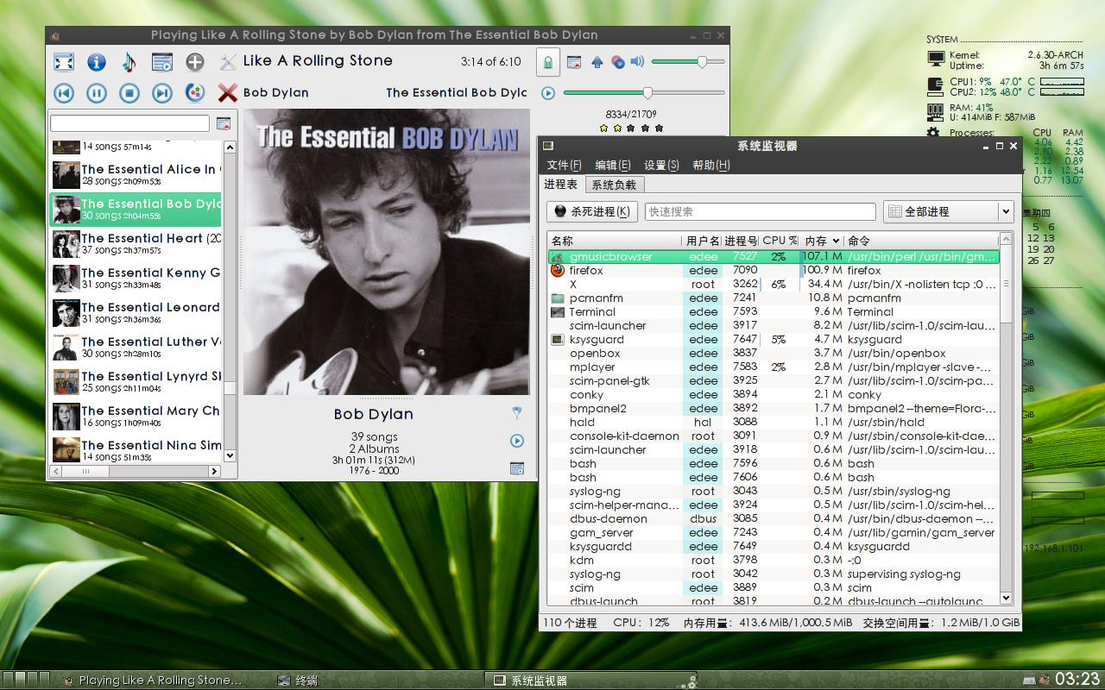Image resolution: width=1105 pixels, height=690 pixels.
Task: Select the firefox process row
Action: 773,270
